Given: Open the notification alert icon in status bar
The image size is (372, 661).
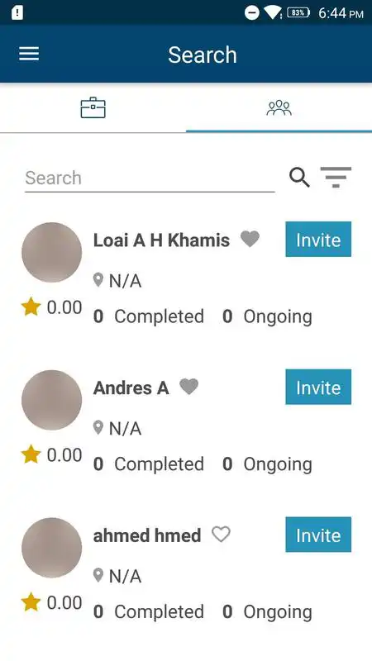Looking at the screenshot, I should pos(17,12).
